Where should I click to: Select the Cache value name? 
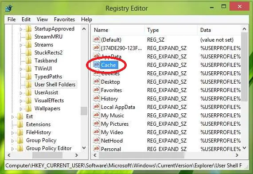[109, 65]
